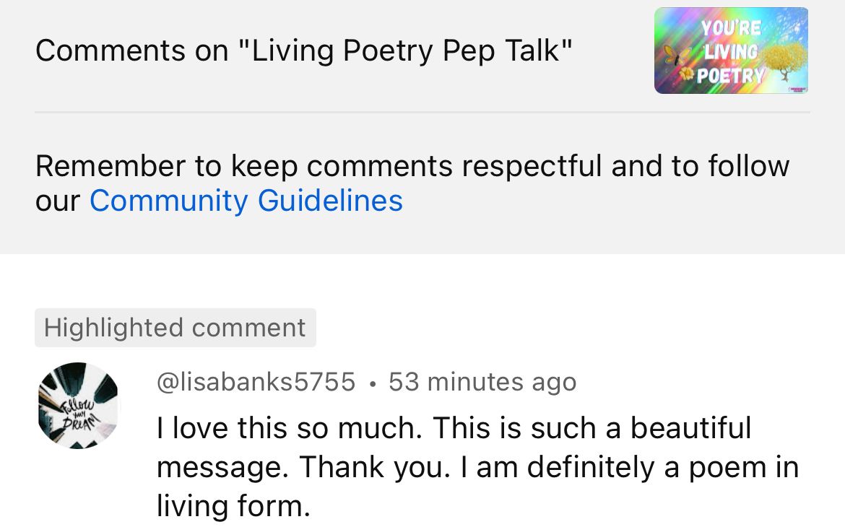Click the YOU'RE LIVING POETRY thumbnail text
Image resolution: width=845 pixels, height=527 pixels.
coord(729,51)
